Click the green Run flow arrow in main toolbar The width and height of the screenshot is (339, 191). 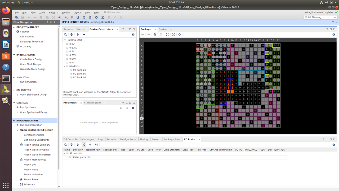66,17
